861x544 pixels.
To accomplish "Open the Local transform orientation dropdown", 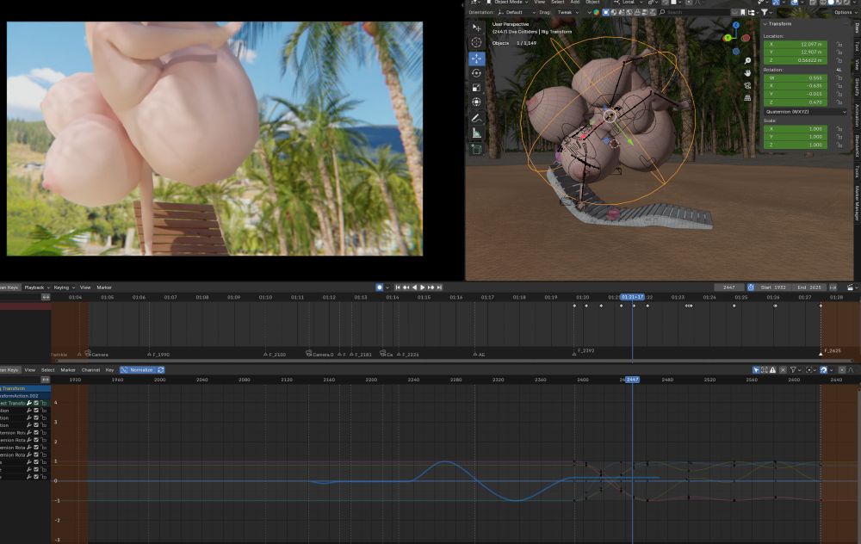I will [630, 3].
